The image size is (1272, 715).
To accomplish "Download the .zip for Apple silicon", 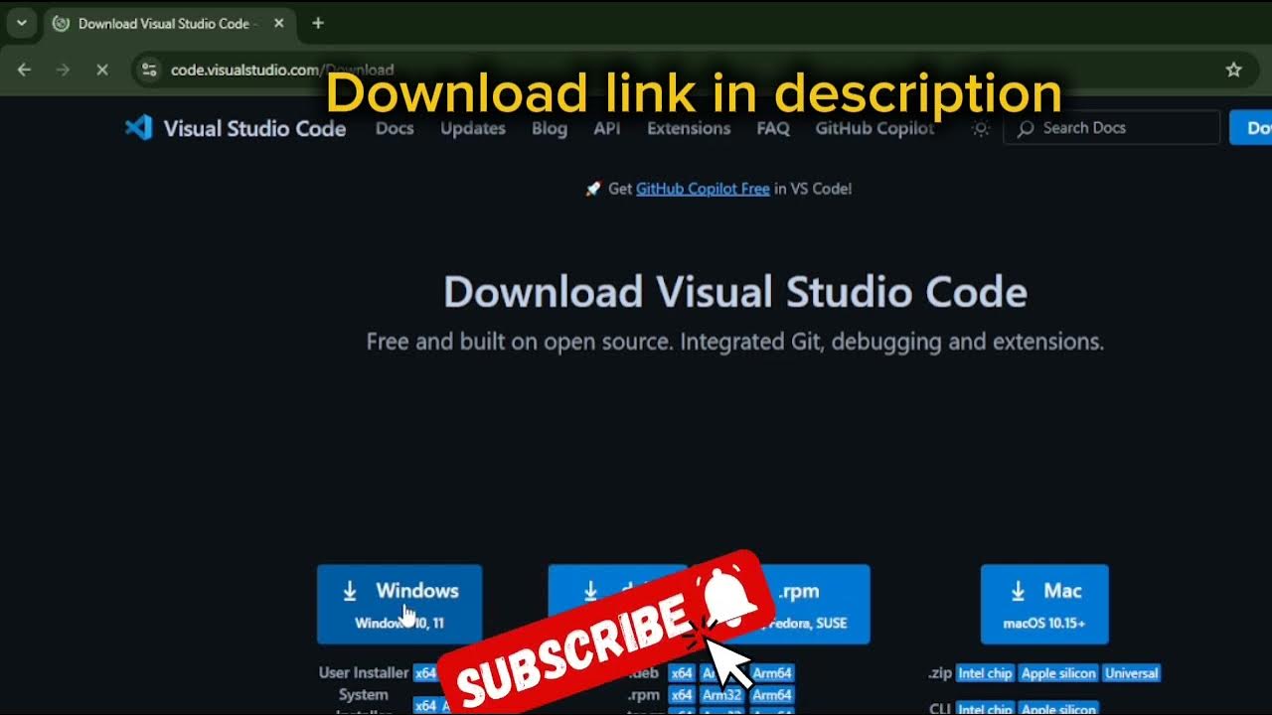I will (1058, 673).
